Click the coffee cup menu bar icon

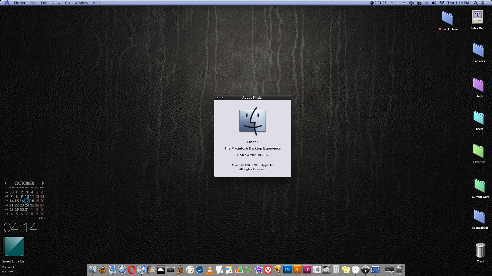point(412,3)
